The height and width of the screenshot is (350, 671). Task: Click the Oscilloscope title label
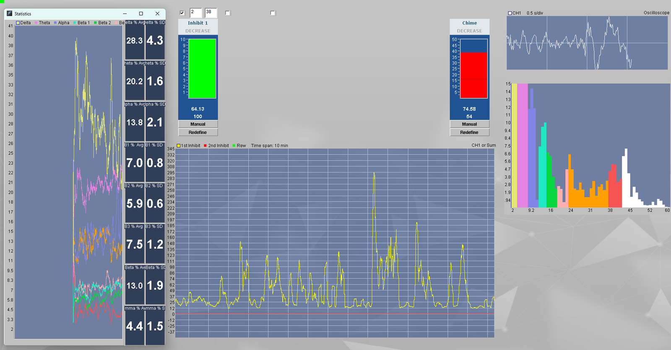[656, 13]
